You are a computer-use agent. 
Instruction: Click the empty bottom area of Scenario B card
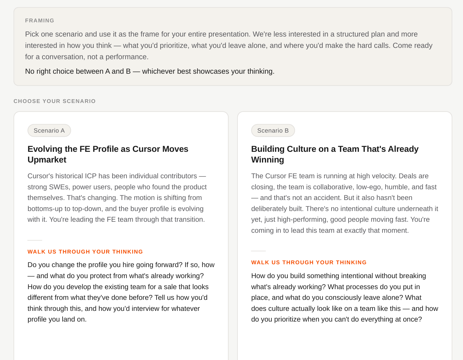[345, 343]
